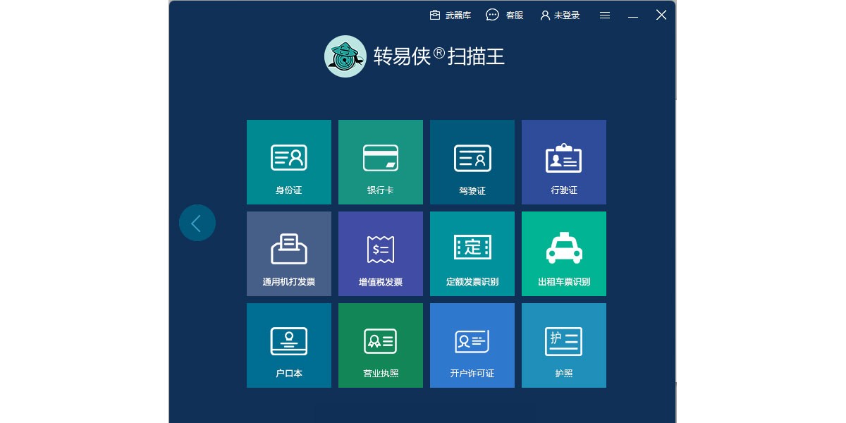Open the 身份证 ID card scan tile
Screen dimensions: 846x423
288,162
